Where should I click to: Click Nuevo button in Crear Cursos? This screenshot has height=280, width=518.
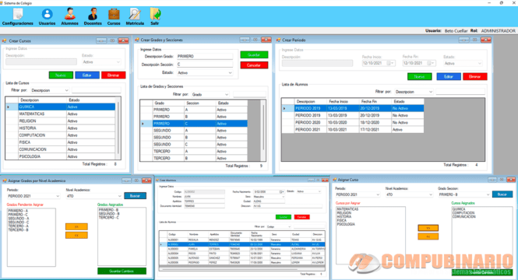click(x=61, y=75)
